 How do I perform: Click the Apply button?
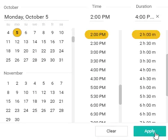(150, 131)
